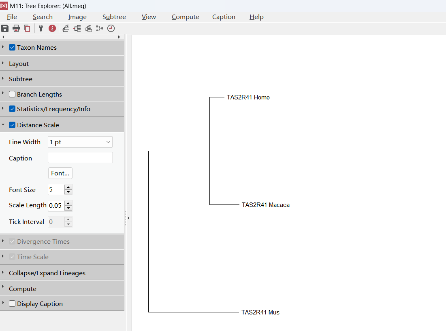The image size is (446, 331).
Task: Open the Help menu
Action: point(256,17)
